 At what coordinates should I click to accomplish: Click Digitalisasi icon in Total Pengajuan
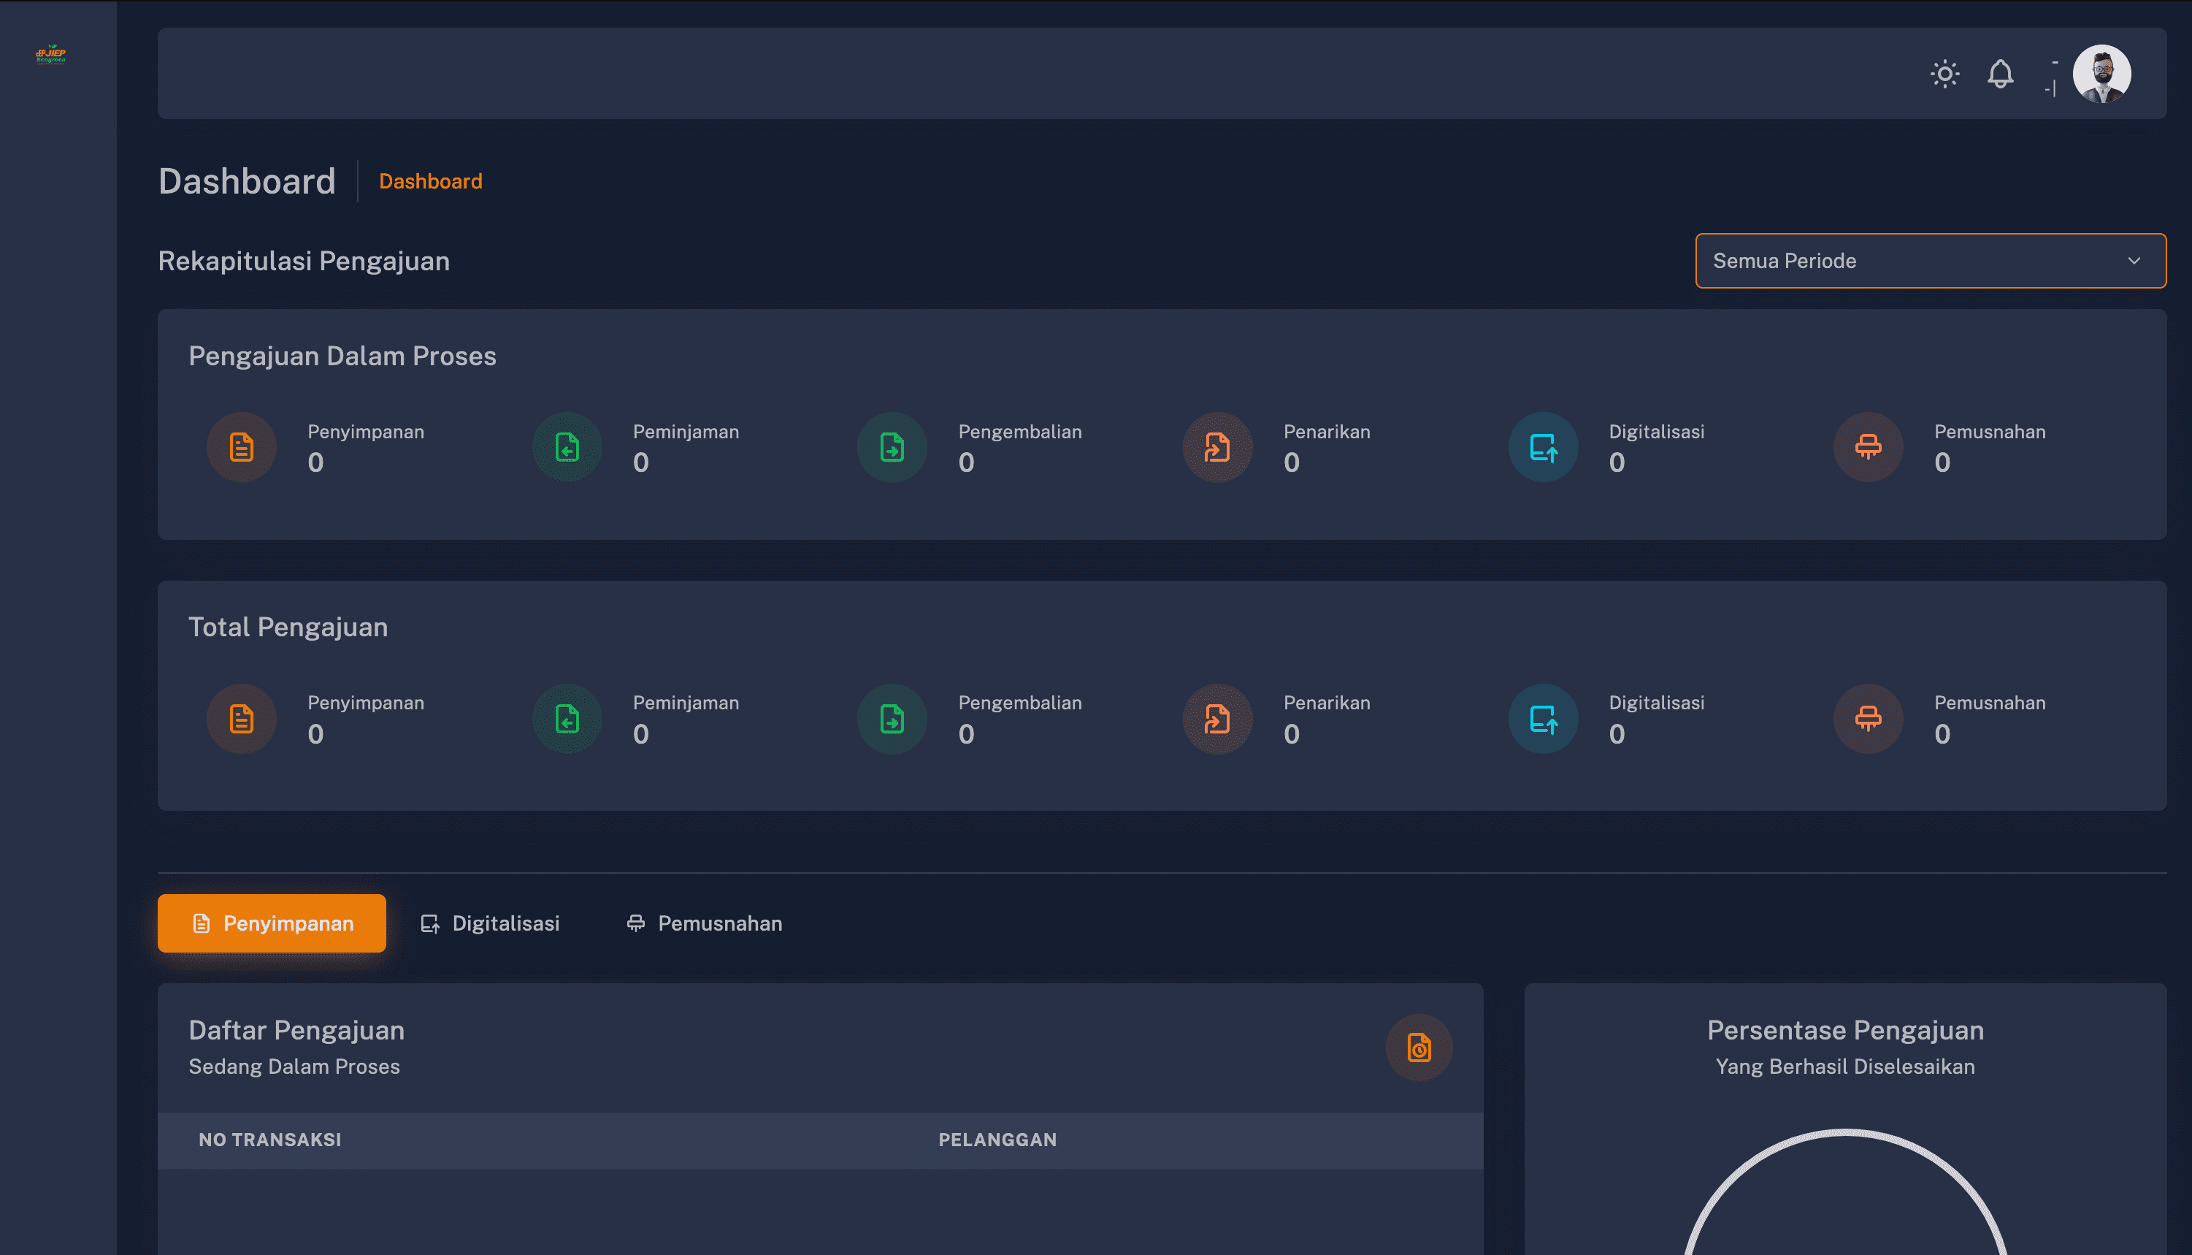(x=1543, y=719)
